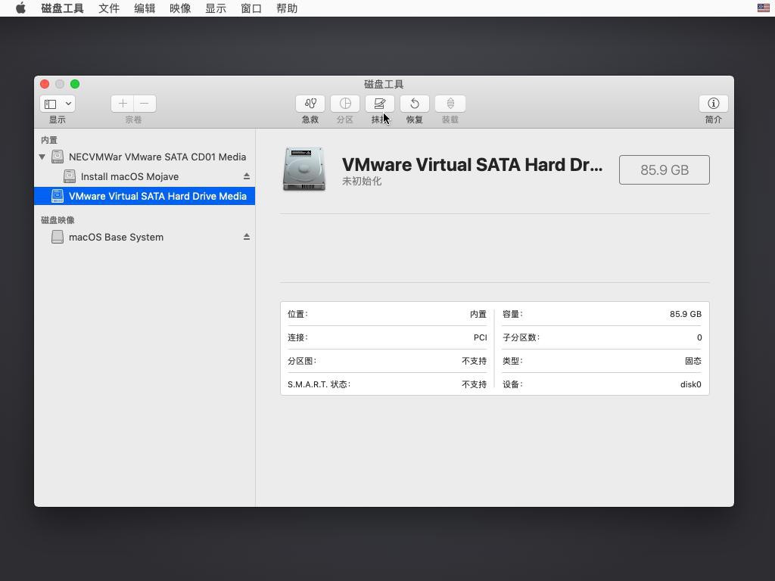Click the 连接 label in info table
This screenshot has height=581, width=775.
pyautogui.click(x=297, y=337)
